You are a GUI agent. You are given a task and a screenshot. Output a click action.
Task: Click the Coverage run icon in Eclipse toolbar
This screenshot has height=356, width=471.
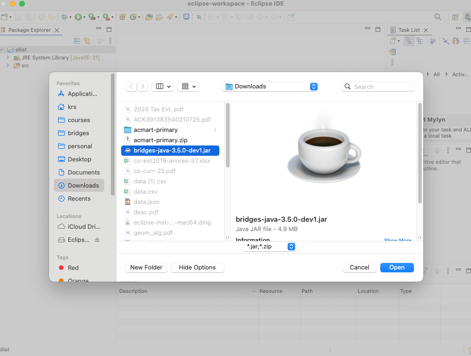[x=92, y=17]
